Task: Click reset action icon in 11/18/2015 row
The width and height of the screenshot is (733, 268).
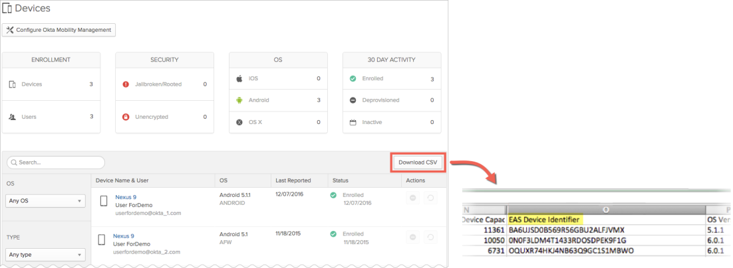Action: [430, 237]
